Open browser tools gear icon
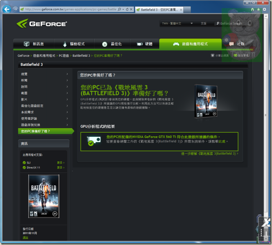 pos(264,9)
